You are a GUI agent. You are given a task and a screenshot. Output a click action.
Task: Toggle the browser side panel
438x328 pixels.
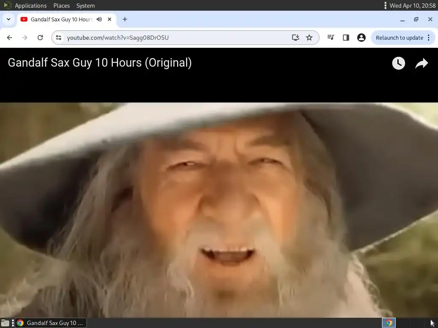click(346, 38)
